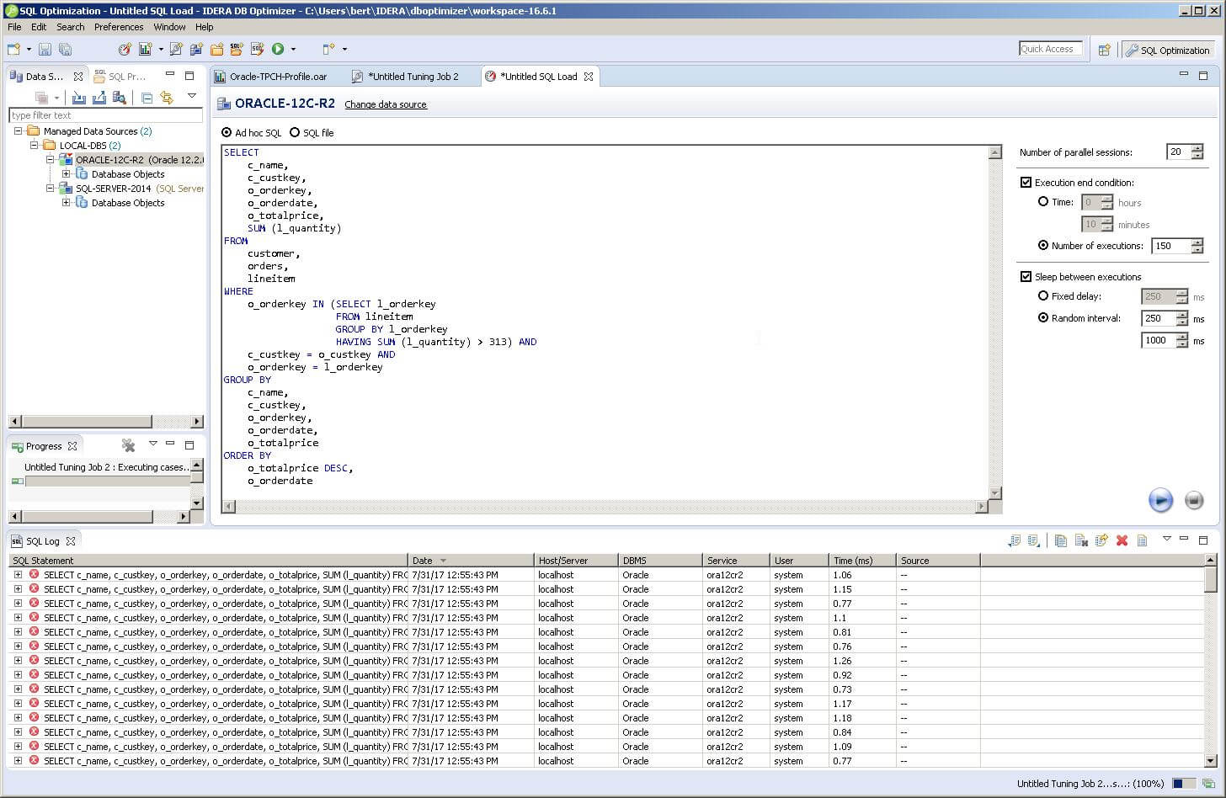The height and width of the screenshot is (798, 1226).
Task: Open the SQL Tuning wrench icon
Action: [173, 49]
